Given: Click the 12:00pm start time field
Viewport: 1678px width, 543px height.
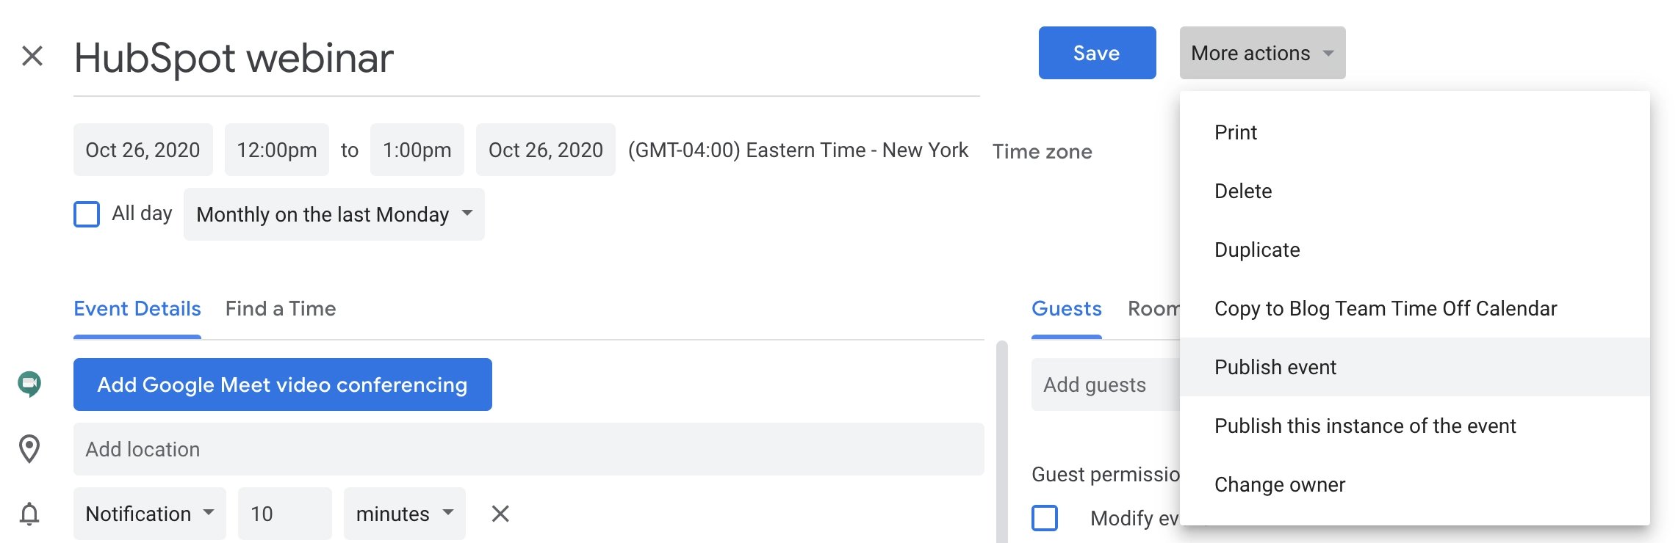Looking at the screenshot, I should [276, 150].
